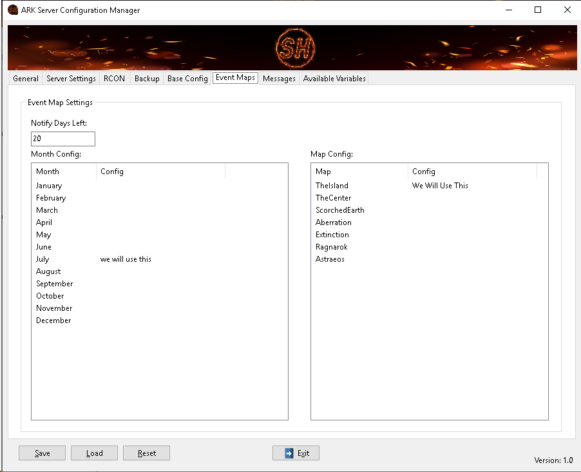This screenshot has height=472, width=581.
Task: Go to the RCON tab
Action: pyautogui.click(x=114, y=79)
